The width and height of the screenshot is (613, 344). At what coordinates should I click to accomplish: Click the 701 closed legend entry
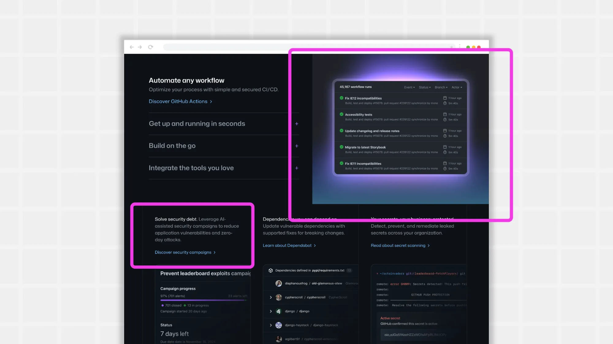coord(171,305)
